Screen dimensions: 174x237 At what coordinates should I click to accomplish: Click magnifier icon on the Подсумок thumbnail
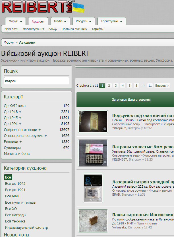point(104,129)
